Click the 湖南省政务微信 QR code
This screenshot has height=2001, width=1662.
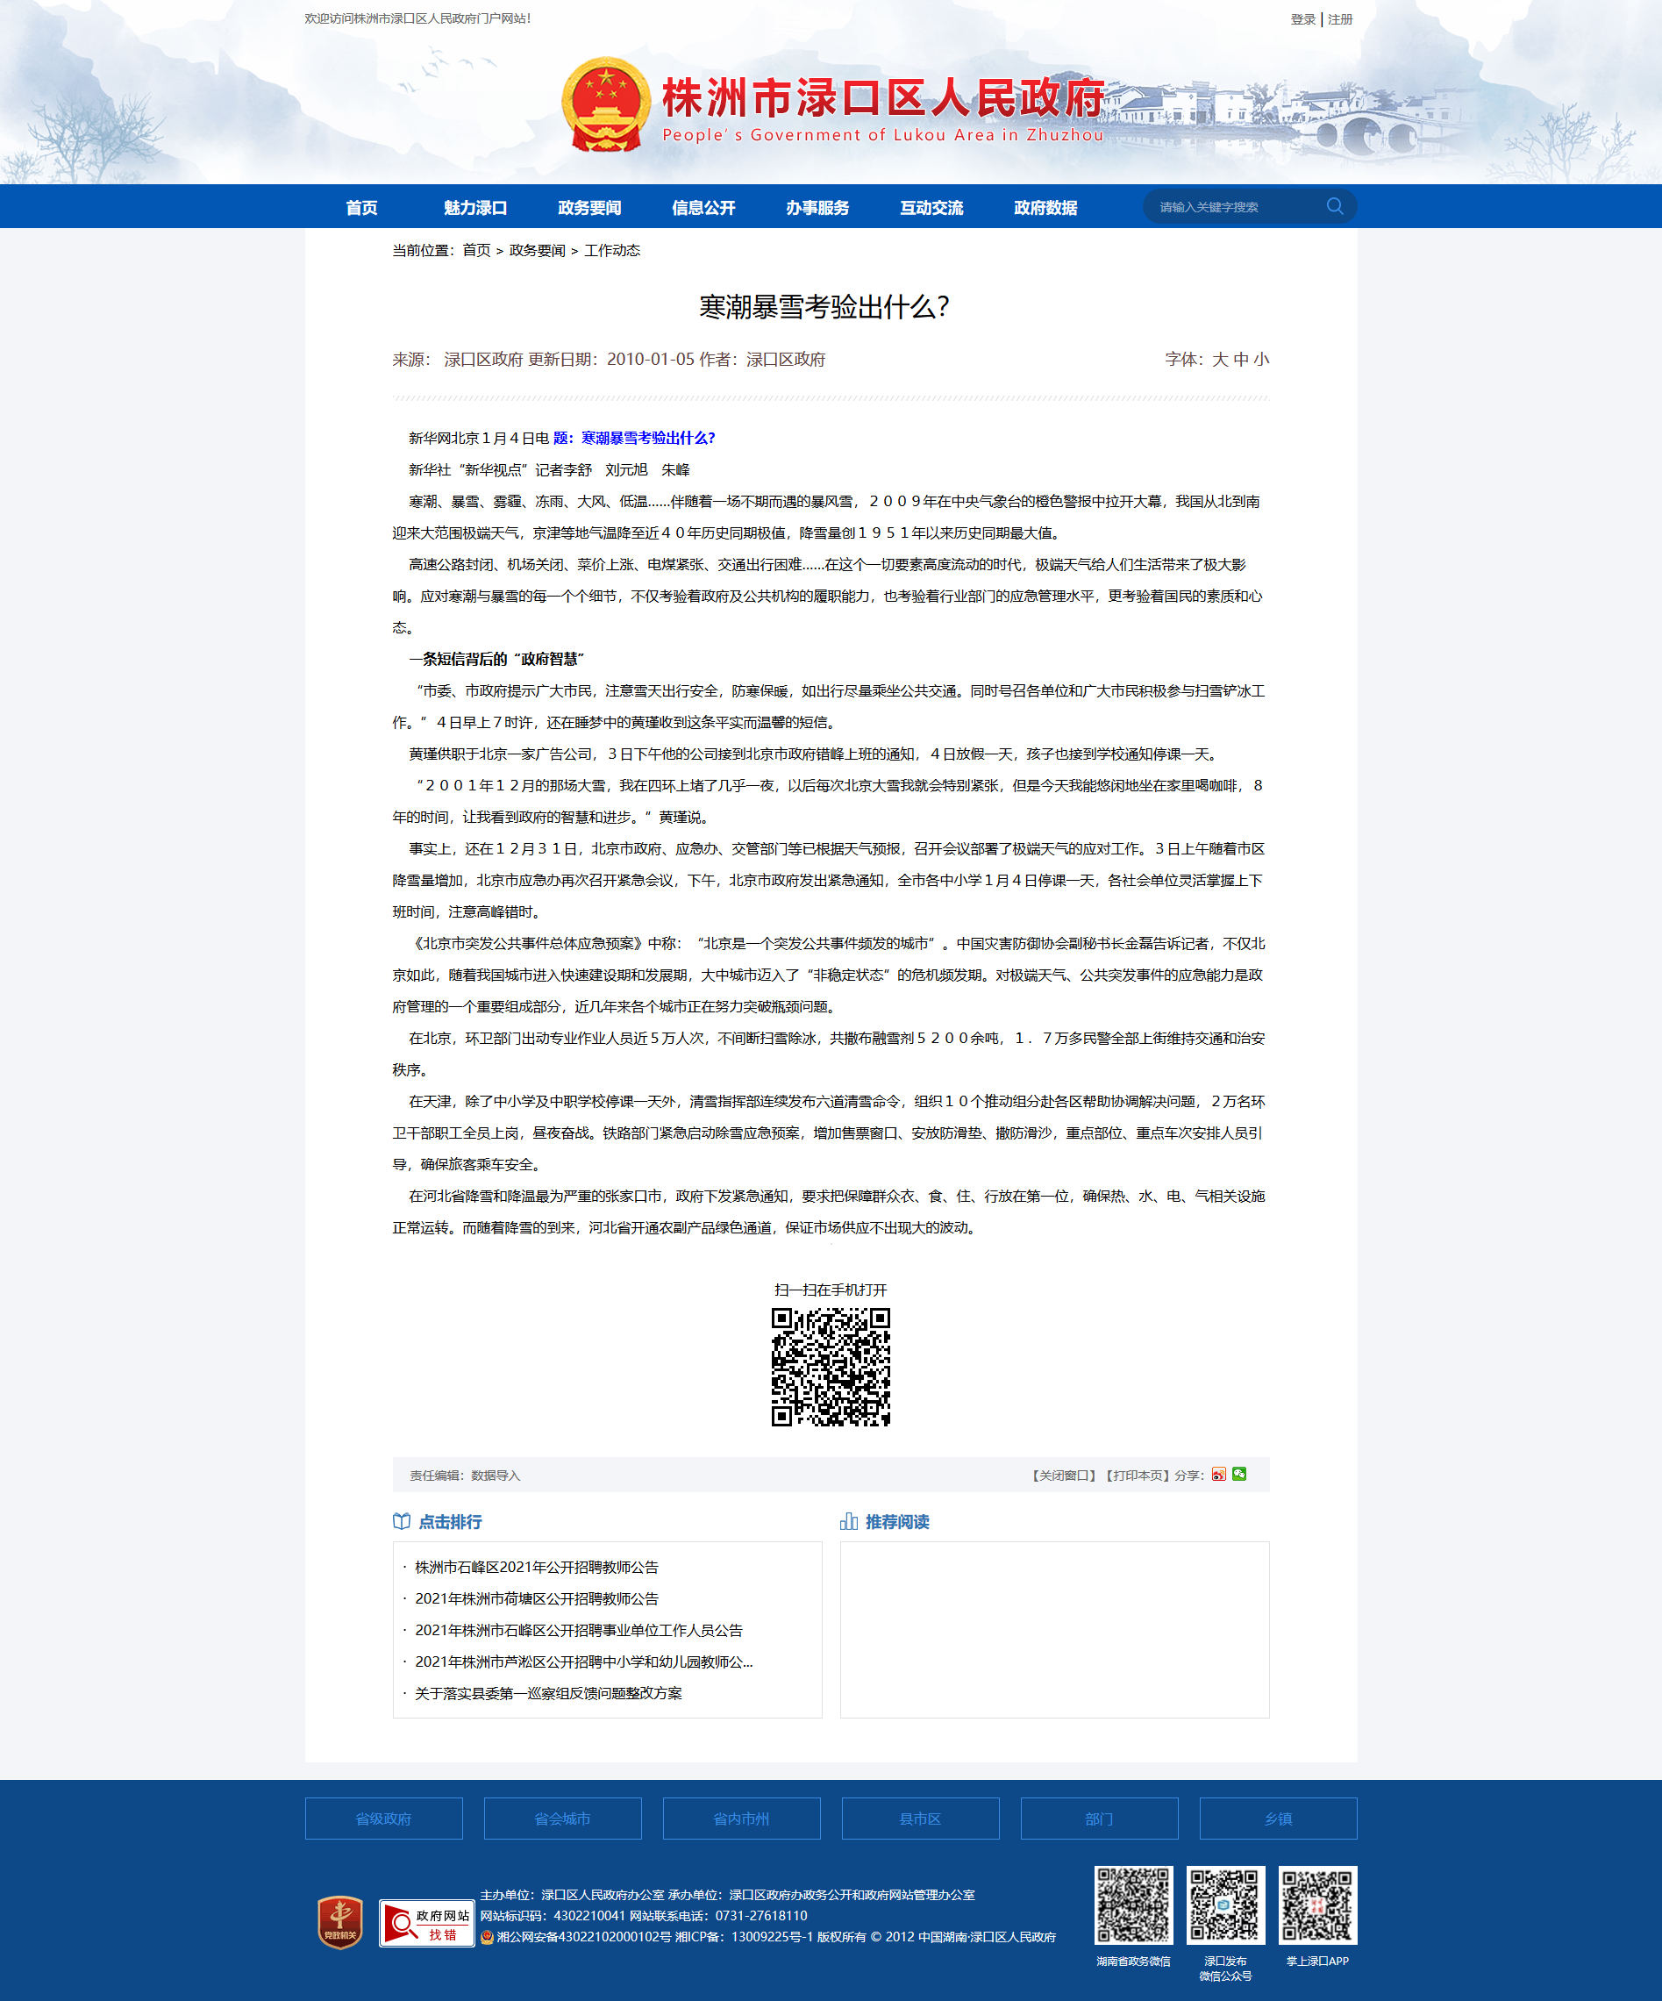(x=1132, y=1905)
